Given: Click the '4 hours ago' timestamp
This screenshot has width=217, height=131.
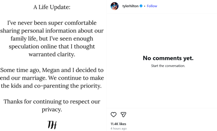Looking at the screenshot, I should click(118, 129).
